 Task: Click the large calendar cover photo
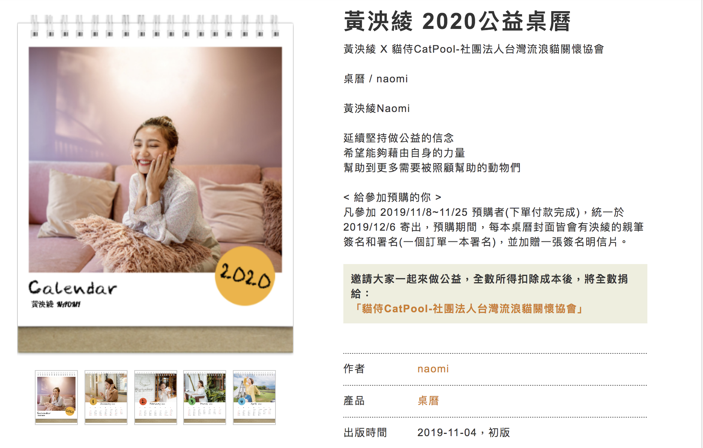click(x=155, y=159)
